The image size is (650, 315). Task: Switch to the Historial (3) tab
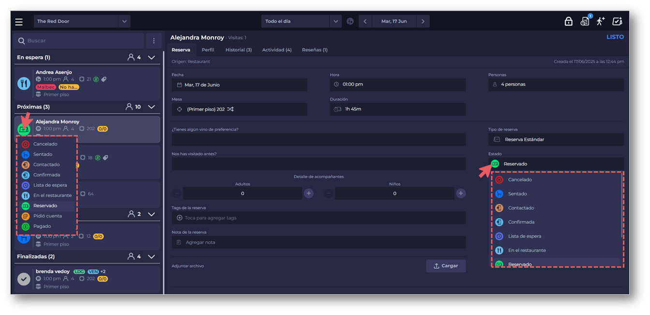(x=239, y=50)
